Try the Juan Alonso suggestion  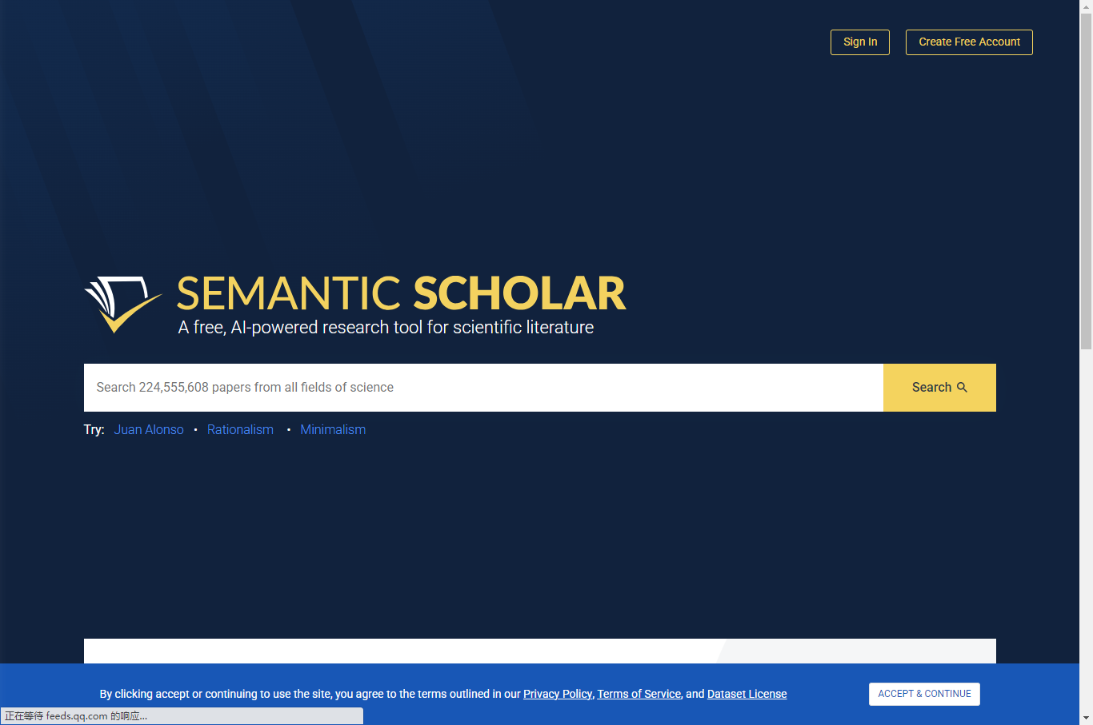(149, 430)
